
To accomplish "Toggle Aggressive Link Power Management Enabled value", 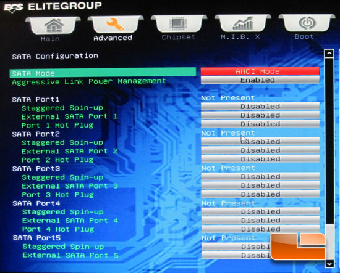I will click(x=260, y=80).
